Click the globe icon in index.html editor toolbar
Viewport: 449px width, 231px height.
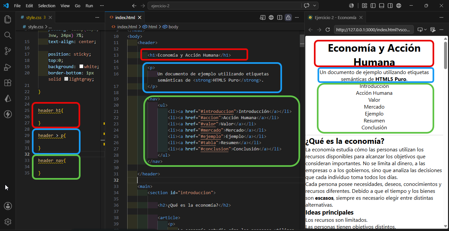(271, 17)
